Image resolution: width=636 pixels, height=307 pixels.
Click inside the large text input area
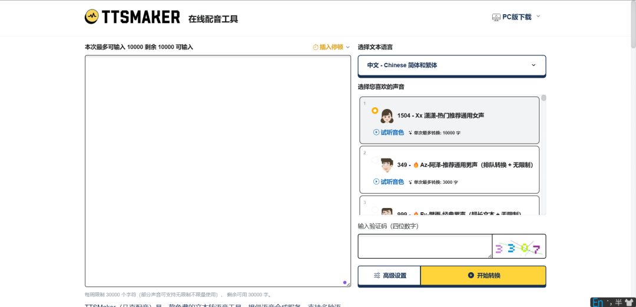click(218, 171)
